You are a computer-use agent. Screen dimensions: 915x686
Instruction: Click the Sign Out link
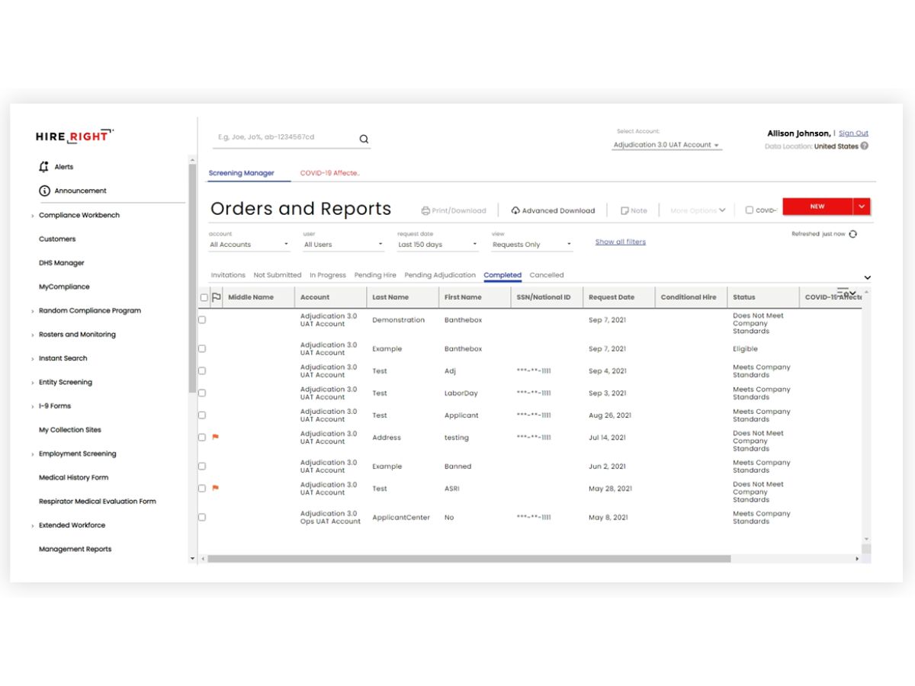click(853, 133)
